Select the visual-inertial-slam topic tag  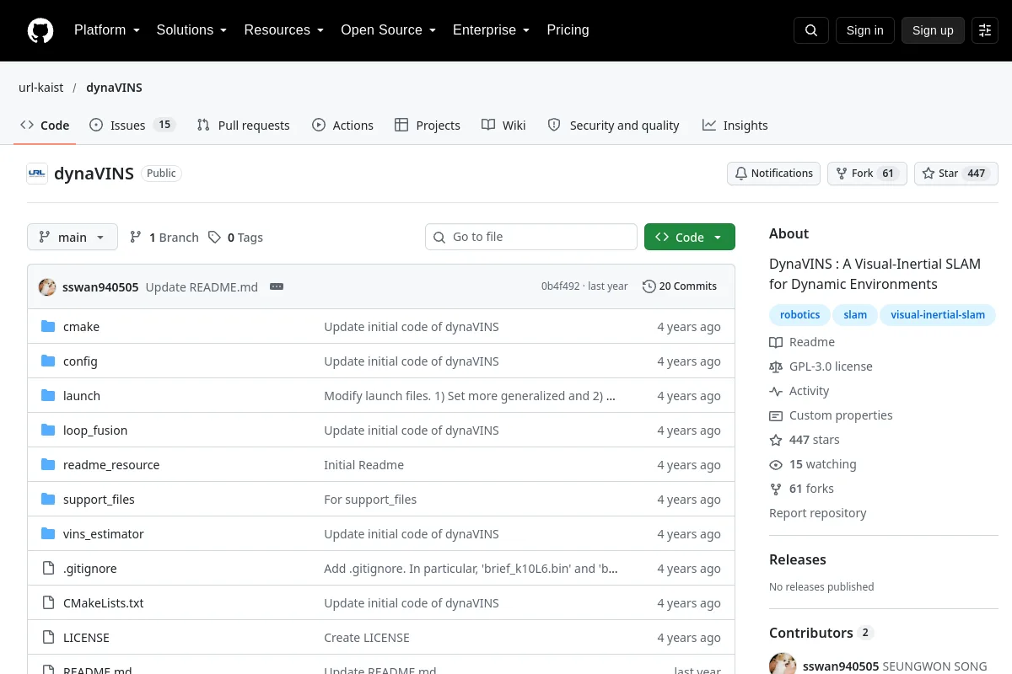[938, 315]
